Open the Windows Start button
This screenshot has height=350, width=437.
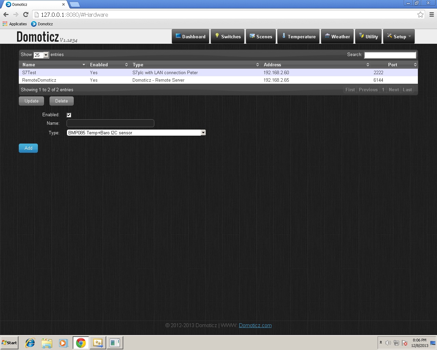9,343
